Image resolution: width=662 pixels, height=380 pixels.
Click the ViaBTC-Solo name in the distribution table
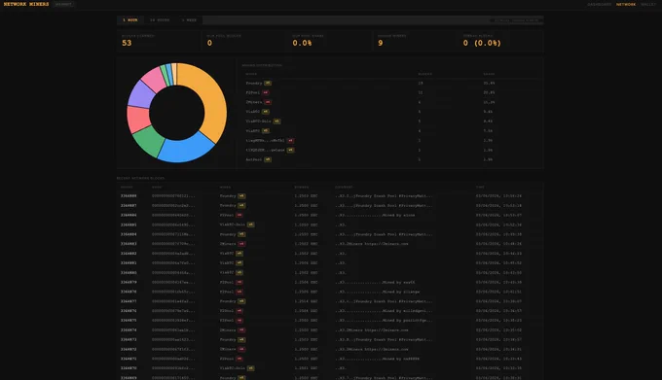pos(258,121)
